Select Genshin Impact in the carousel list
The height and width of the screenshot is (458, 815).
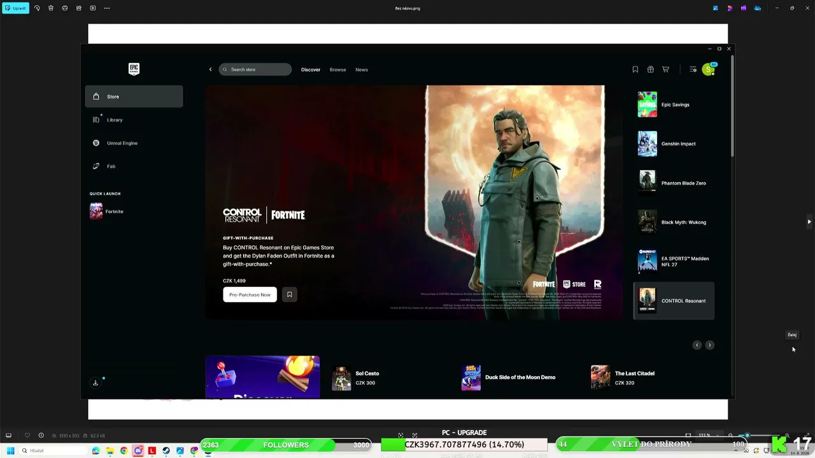click(x=674, y=144)
